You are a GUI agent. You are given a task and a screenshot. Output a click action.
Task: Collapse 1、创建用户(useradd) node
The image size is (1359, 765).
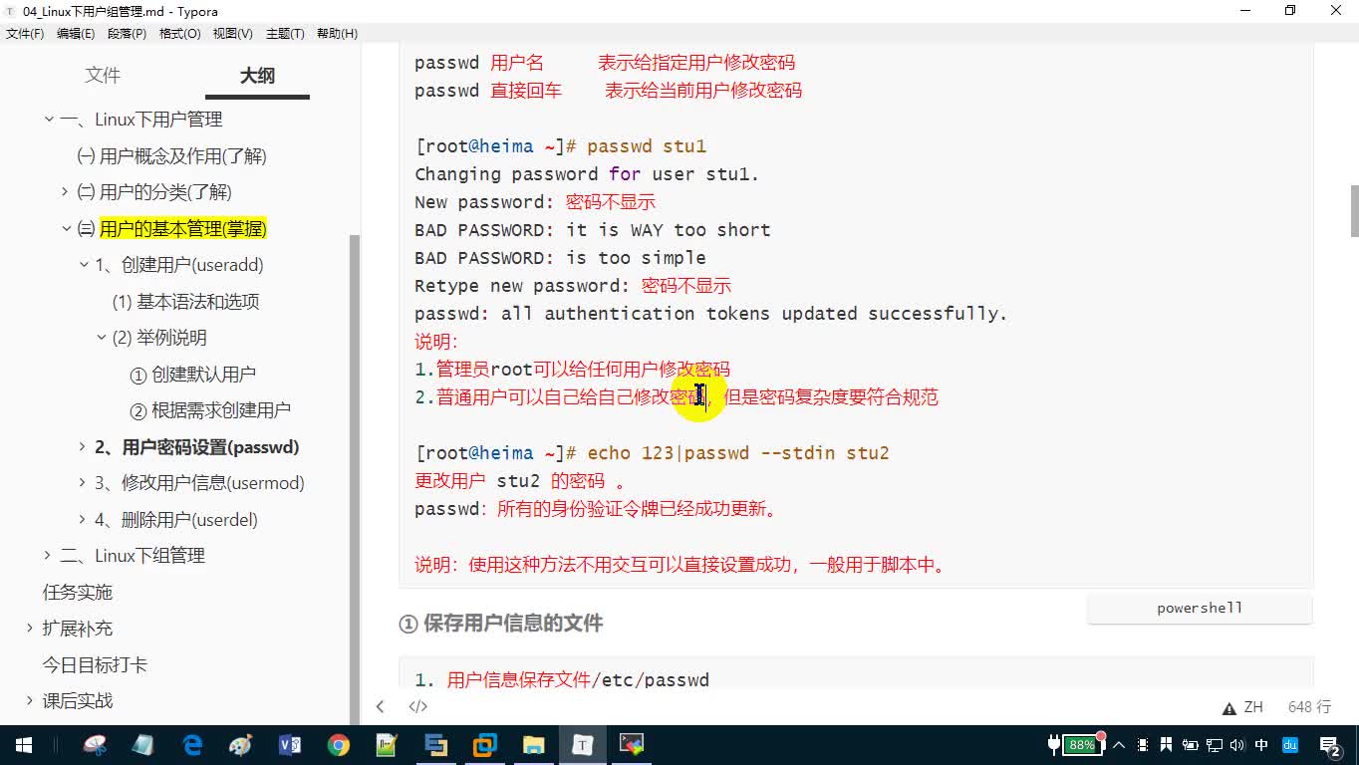coord(84,265)
